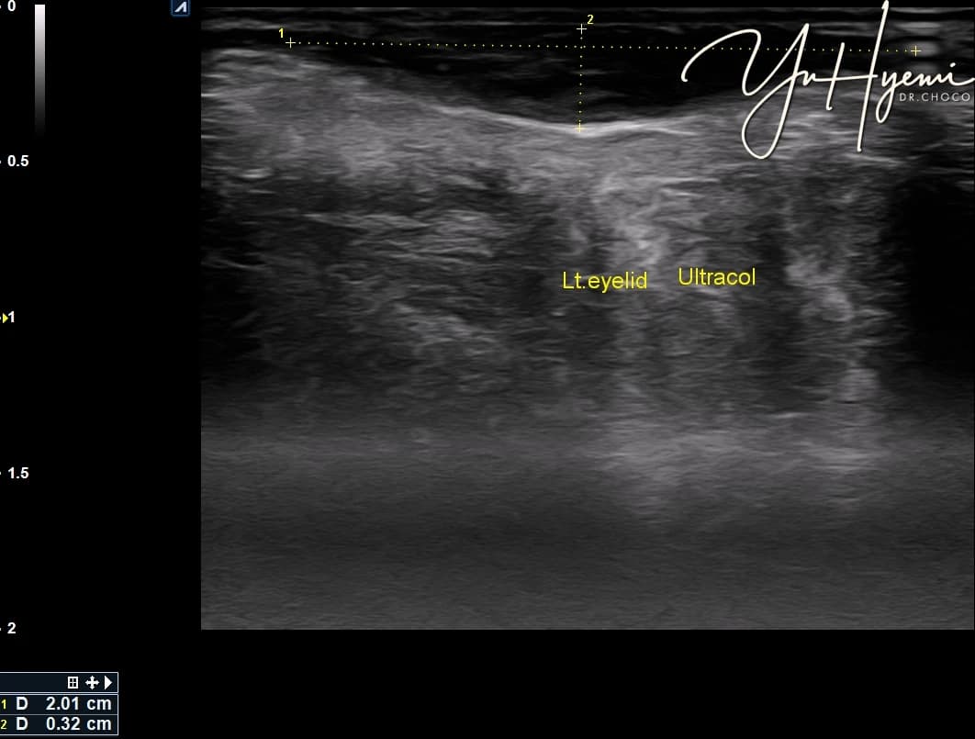The width and height of the screenshot is (975, 739).
Task: Click the four-arrow move icon in results panel
Action: point(92,682)
